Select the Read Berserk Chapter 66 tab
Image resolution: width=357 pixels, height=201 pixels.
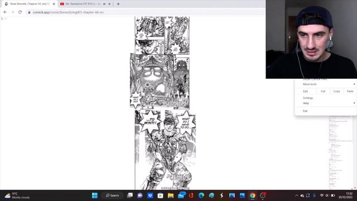(x=30, y=4)
